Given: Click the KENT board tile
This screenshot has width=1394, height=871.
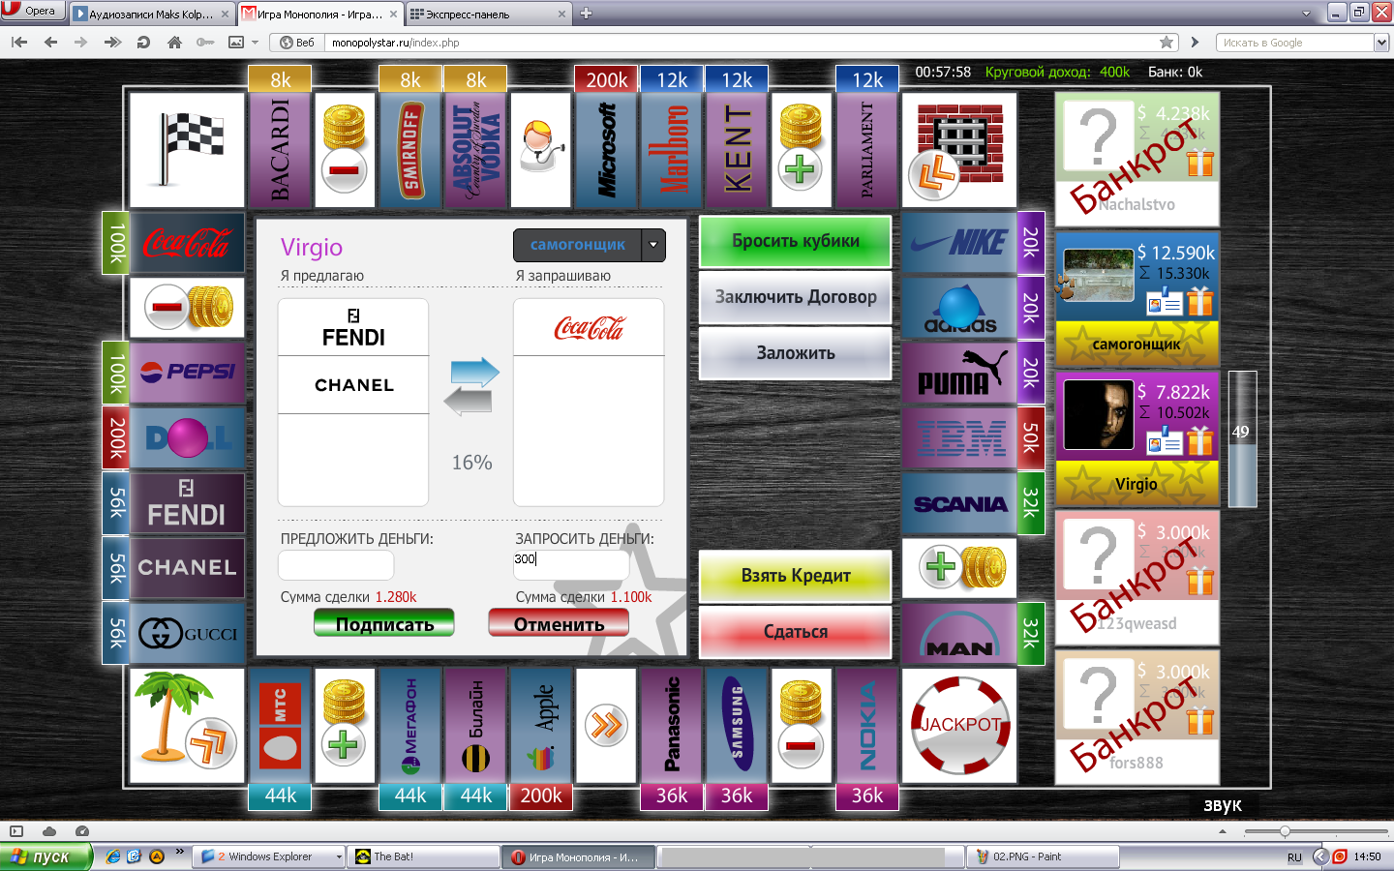Looking at the screenshot, I should 736,150.
